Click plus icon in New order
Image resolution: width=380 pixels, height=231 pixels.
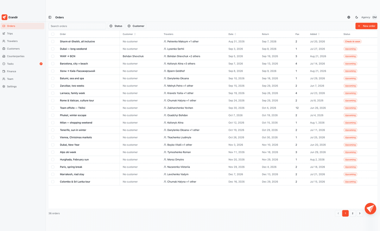tap(359, 26)
